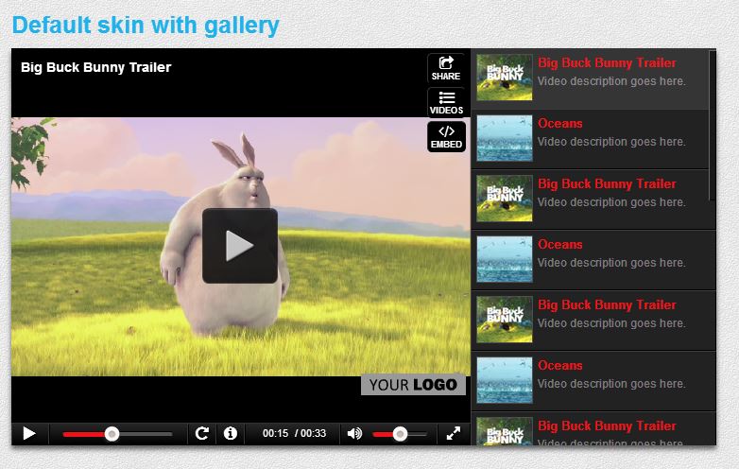The width and height of the screenshot is (739, 469).
Task: Select the third Big Buck Bunny Trailer title
Action: (607, 304)
